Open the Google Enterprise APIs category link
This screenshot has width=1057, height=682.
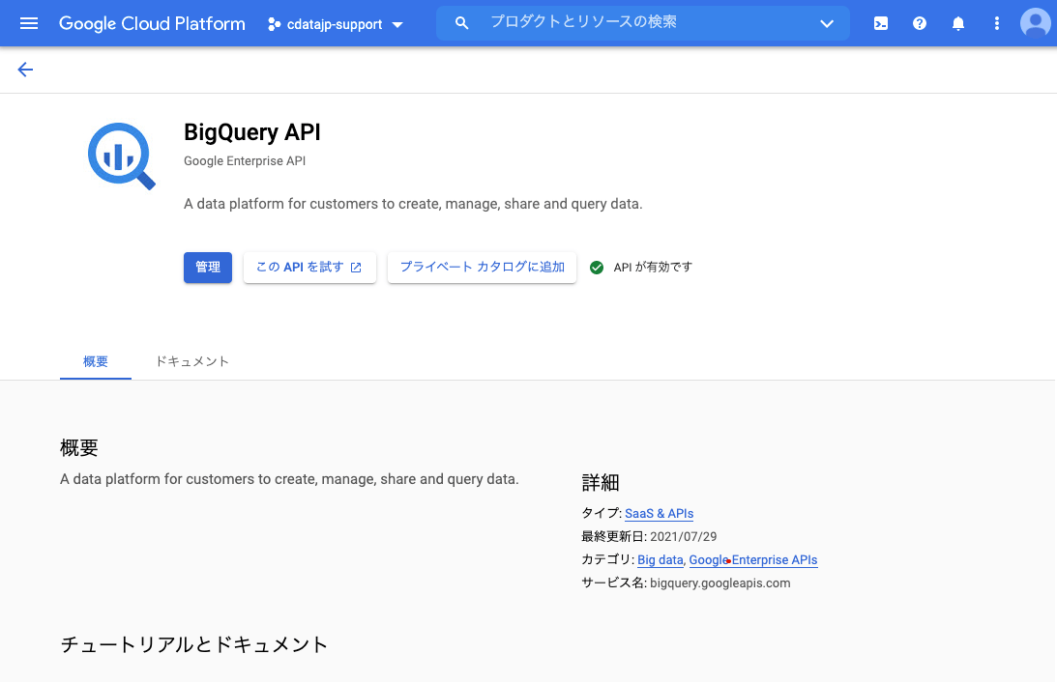coord(753,560)
